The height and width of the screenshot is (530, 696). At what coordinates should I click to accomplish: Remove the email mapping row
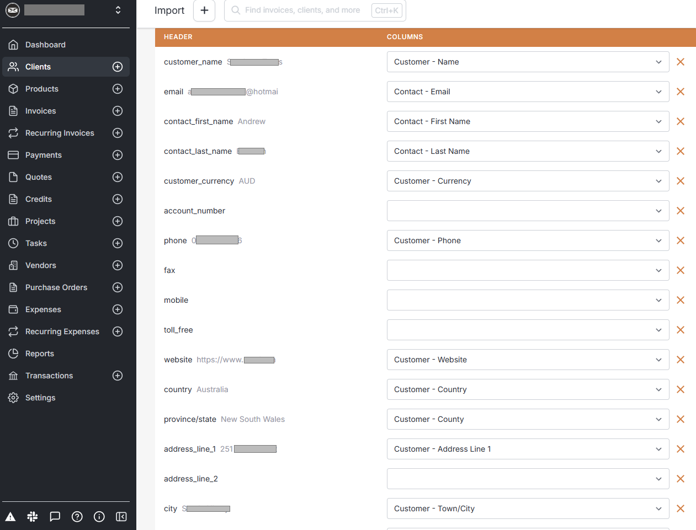[x=681, y=92]
